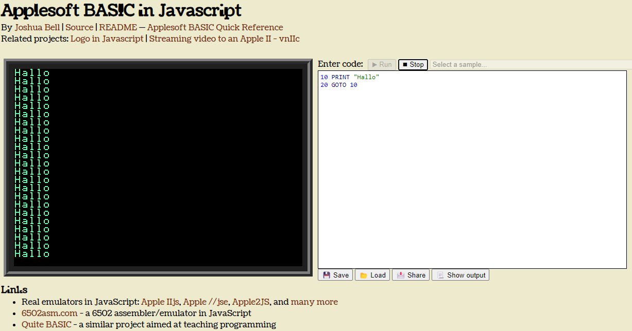Save the program using the Save button

(335, 275)
